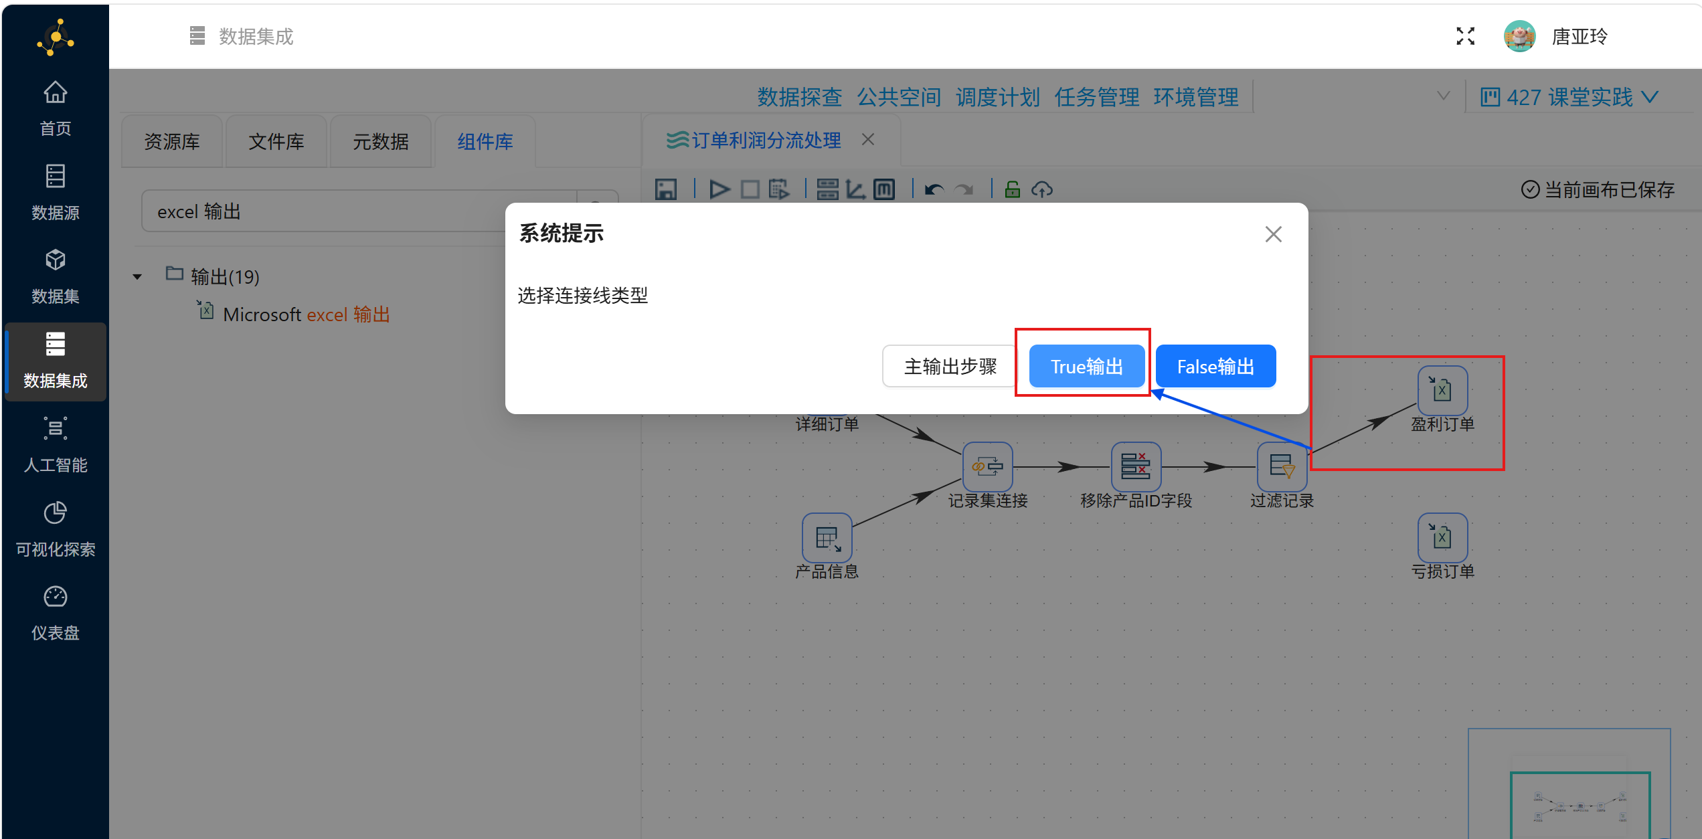This screenshot has width=1702, height=839.
Task: Expand the header chevron dropdown
Action: (x=1443, y=96)
